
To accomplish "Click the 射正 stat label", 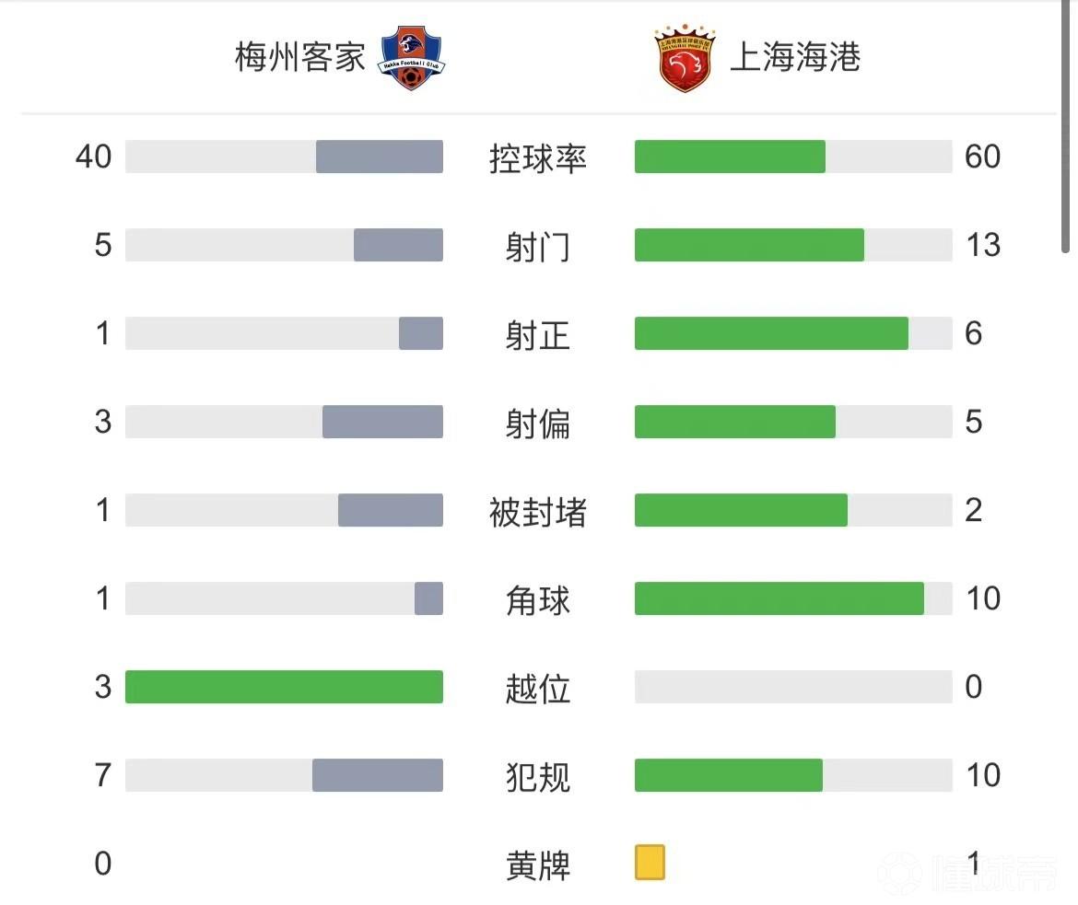I will click(x=538, y=334).
